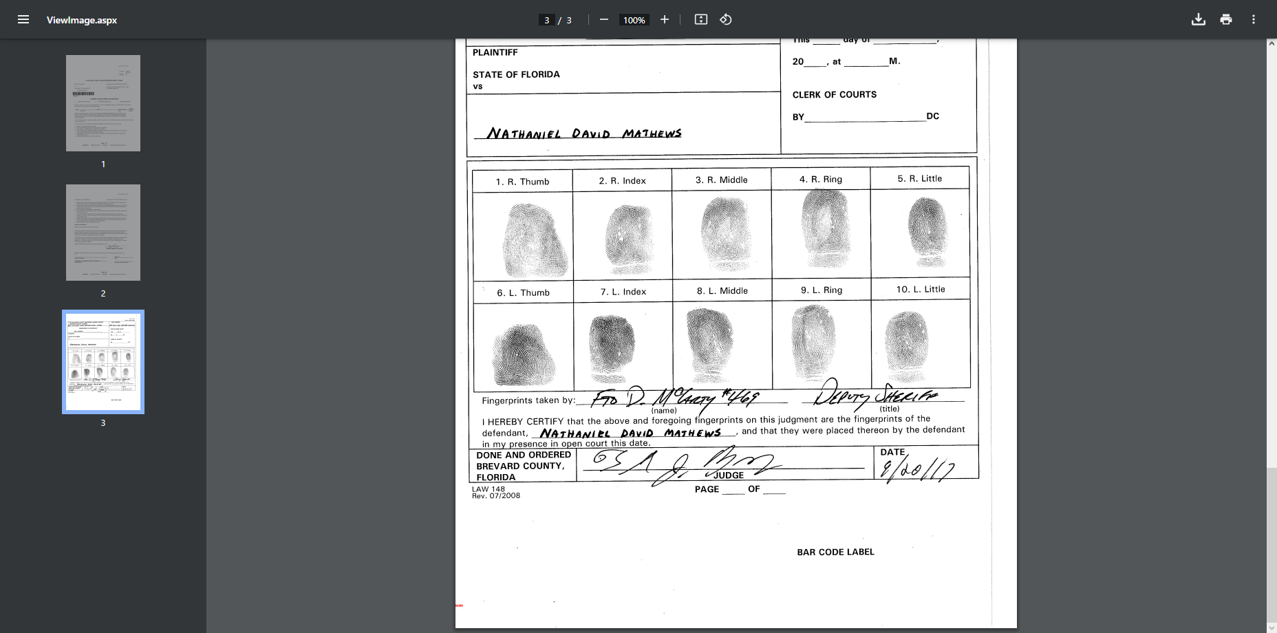Click the Fit to page icon
The height and width of the screenshot is (633, 1277).
pyautogui.click(x=701, y=20)
